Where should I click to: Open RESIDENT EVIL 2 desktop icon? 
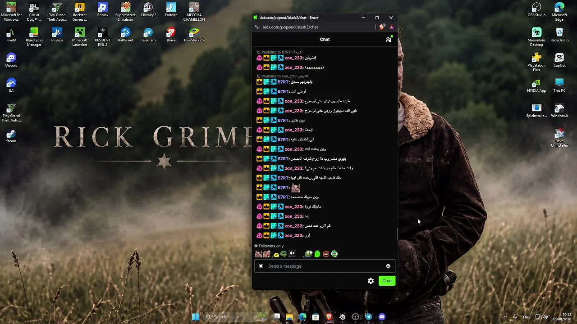(x=103, y=37)
